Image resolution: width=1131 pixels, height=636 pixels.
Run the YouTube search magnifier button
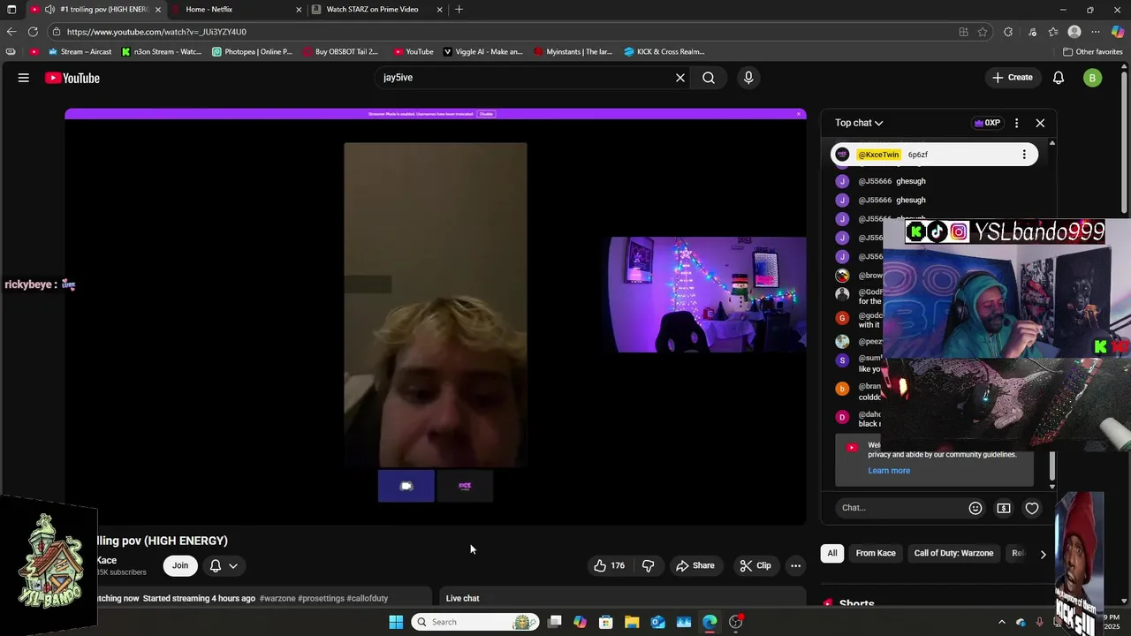pyautogui.click(x=709, y=78)
